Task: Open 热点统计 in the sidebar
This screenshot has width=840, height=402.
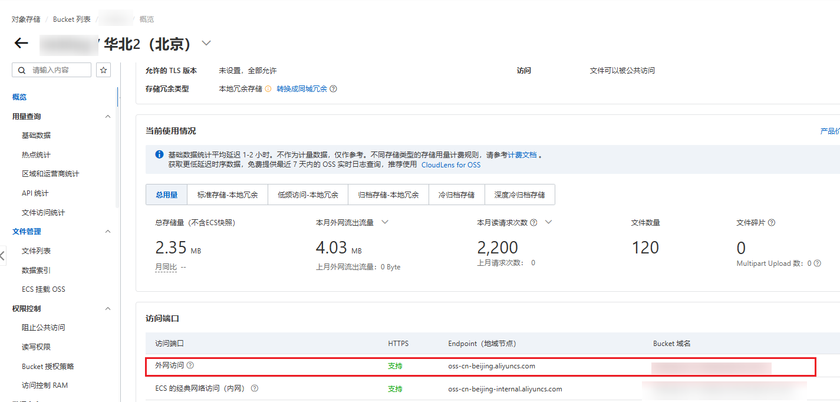Action: pos(36,155)
